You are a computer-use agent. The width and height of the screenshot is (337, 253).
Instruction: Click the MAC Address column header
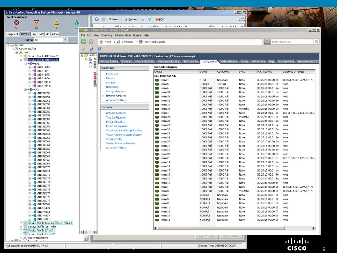(269, 71)
